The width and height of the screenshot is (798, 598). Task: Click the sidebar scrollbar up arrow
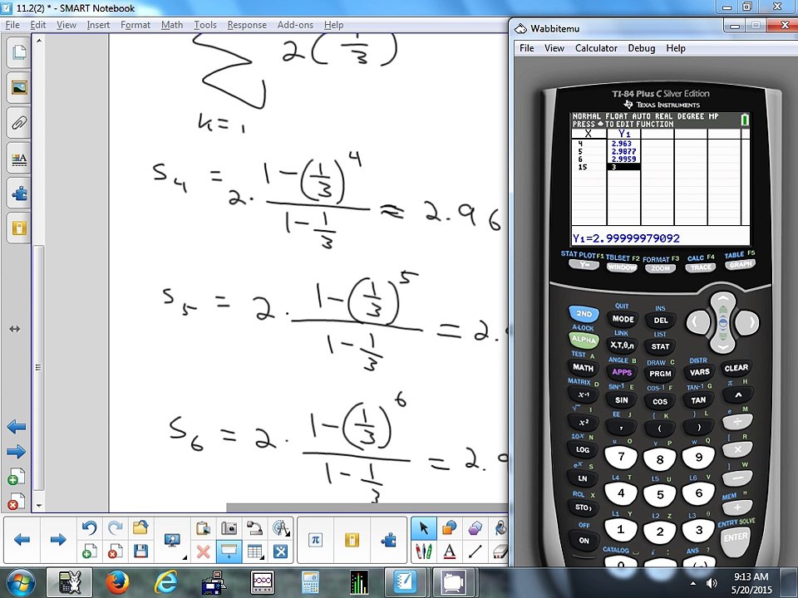coord(39,40)
